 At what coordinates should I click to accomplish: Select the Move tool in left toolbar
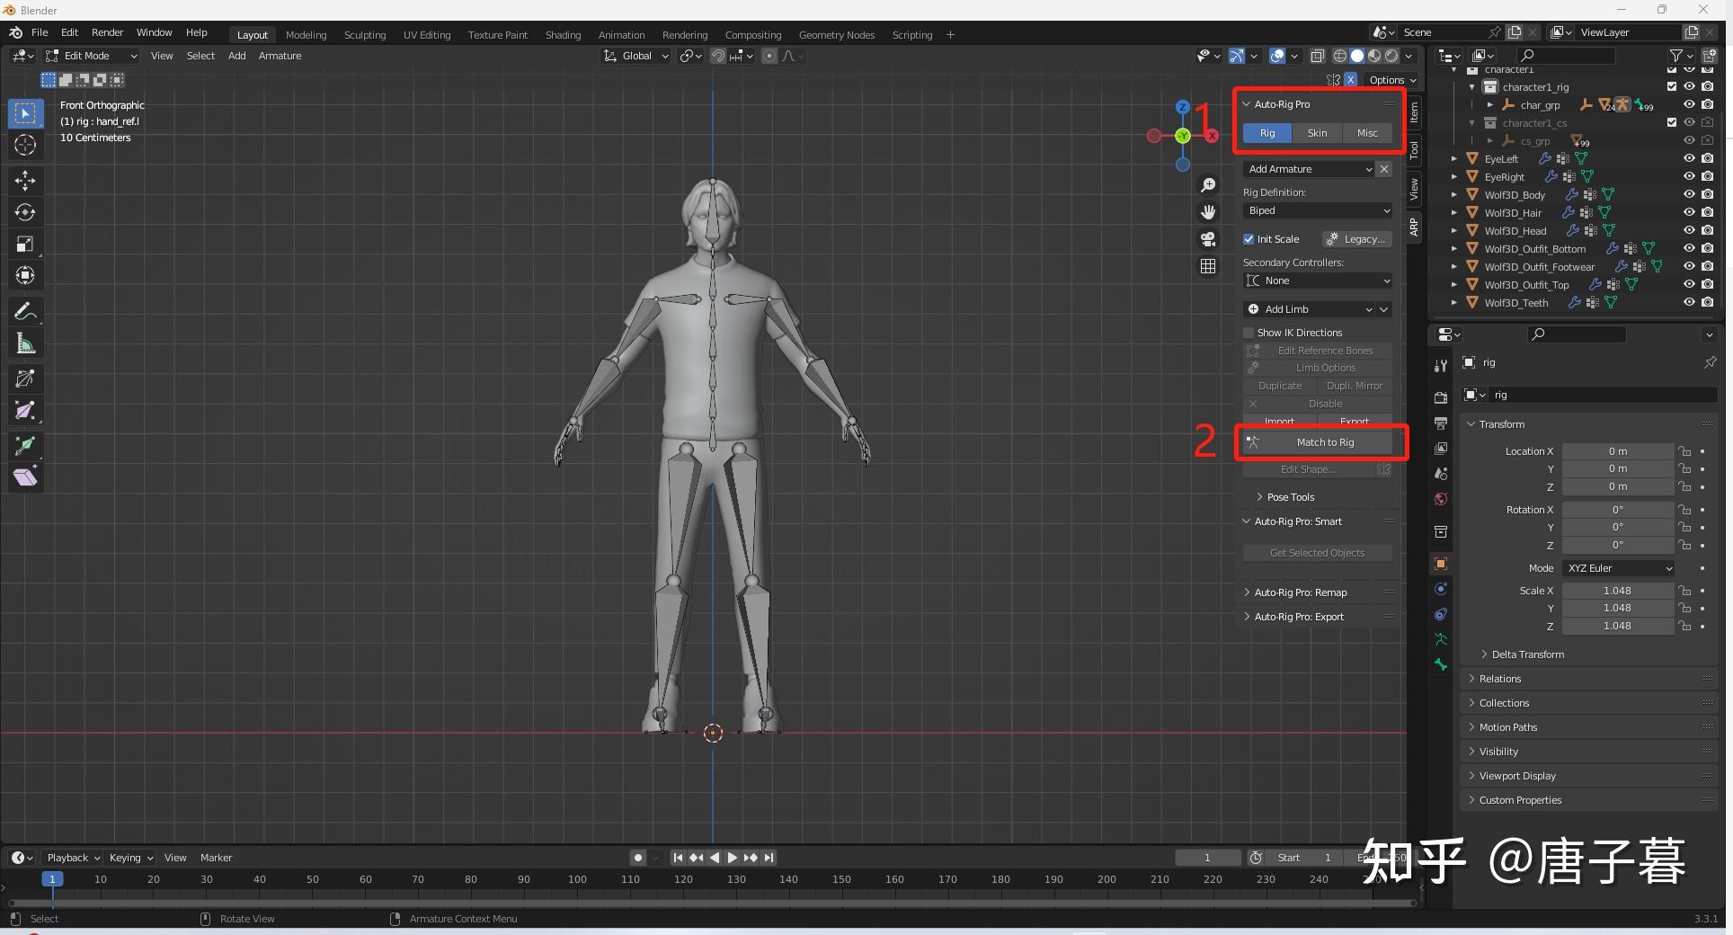coord(25,181)
